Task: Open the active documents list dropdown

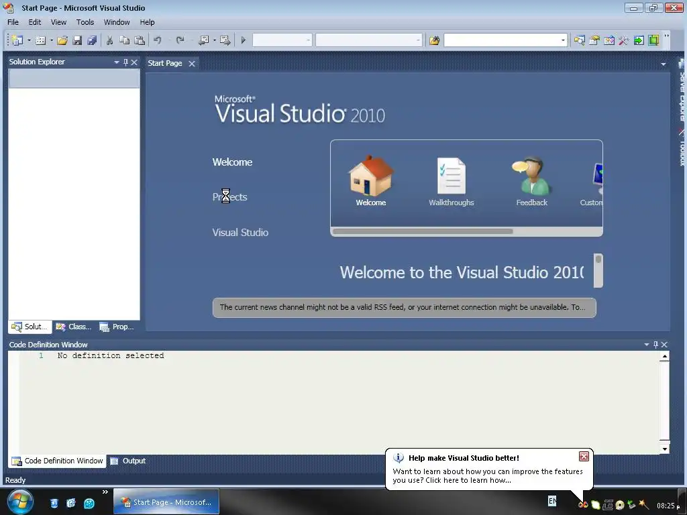Action: point(664,64)
